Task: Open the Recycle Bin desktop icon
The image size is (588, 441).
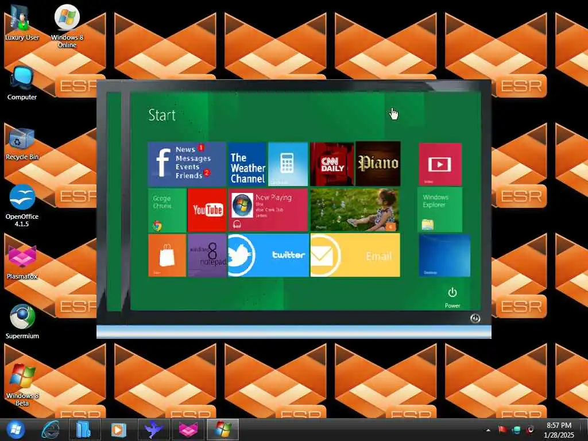Action: pyautogui.click(x=22, y=144)
